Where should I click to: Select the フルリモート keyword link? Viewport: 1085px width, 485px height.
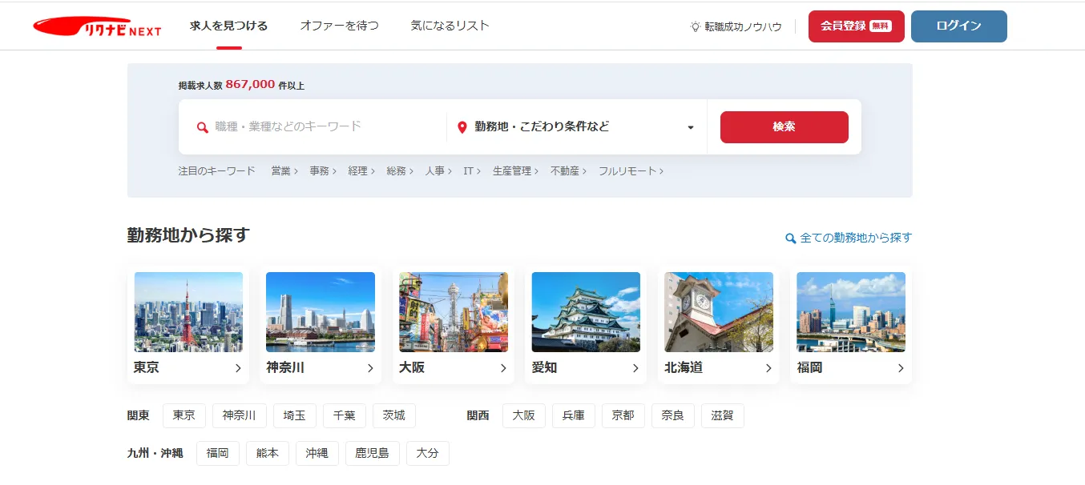631,170
